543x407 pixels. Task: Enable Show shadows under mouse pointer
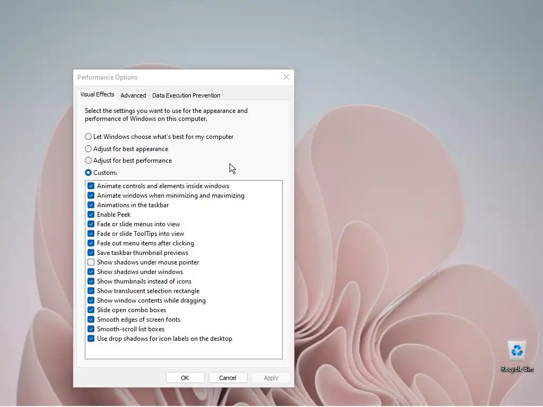tap(91, 262)
